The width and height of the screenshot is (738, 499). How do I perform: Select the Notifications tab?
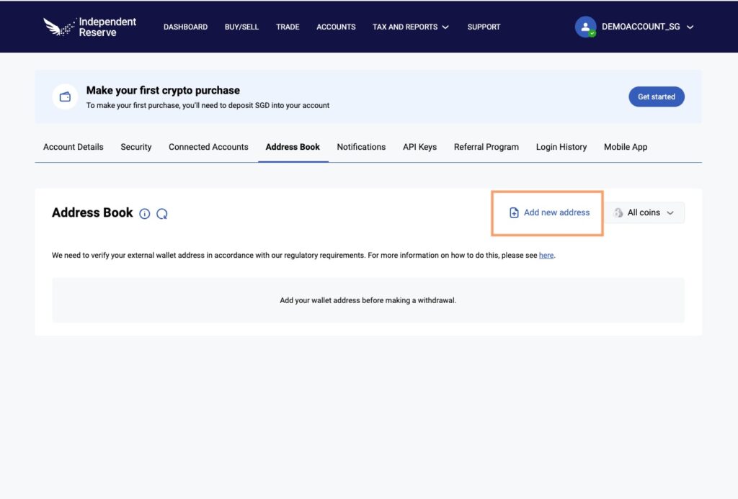click(x=361, y=147)
